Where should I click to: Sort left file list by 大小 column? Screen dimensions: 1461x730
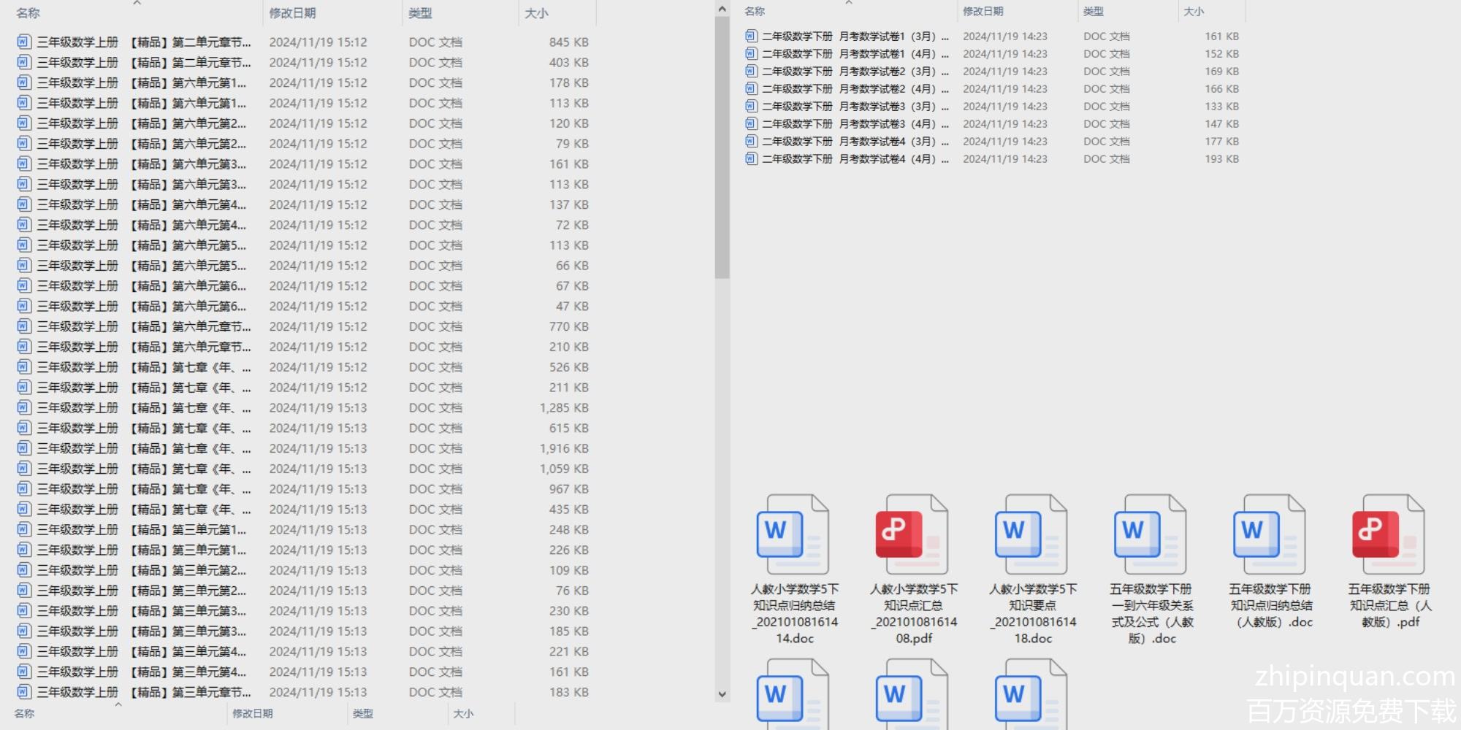click(x=536, y=13)
